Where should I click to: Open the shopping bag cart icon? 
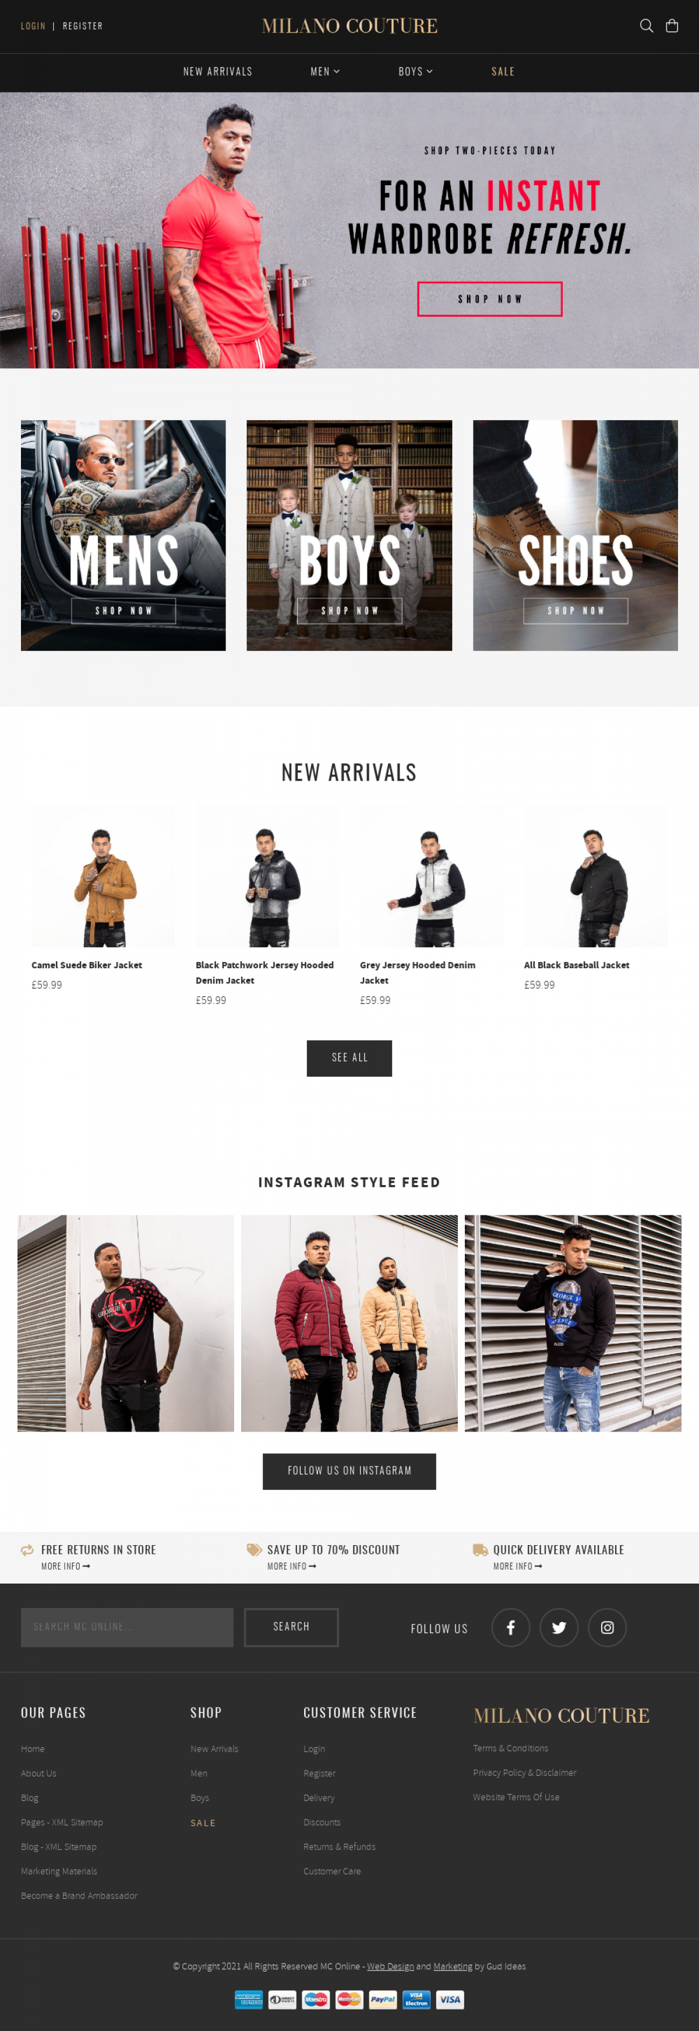(672, 26)
